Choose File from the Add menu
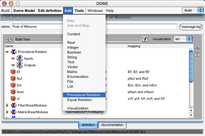The image size is (205, 136). 84,82
